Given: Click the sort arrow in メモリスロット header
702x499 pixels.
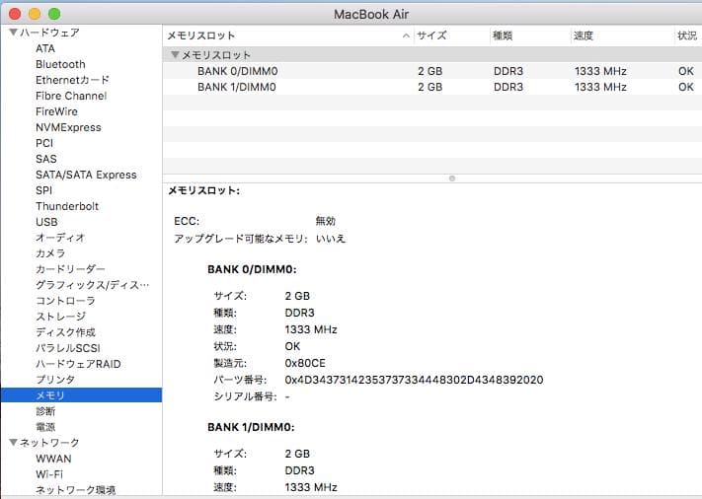Looking at the screenshot, I should point(406,36).
